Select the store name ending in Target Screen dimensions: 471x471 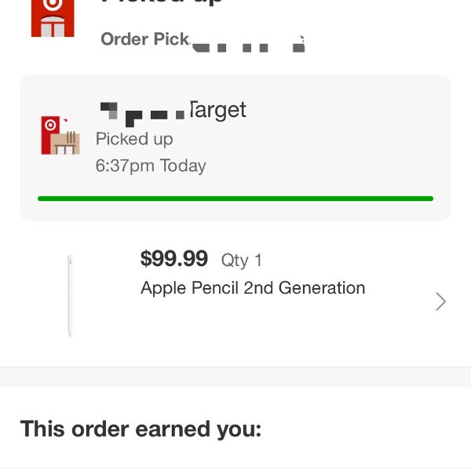tap(173, 111)
